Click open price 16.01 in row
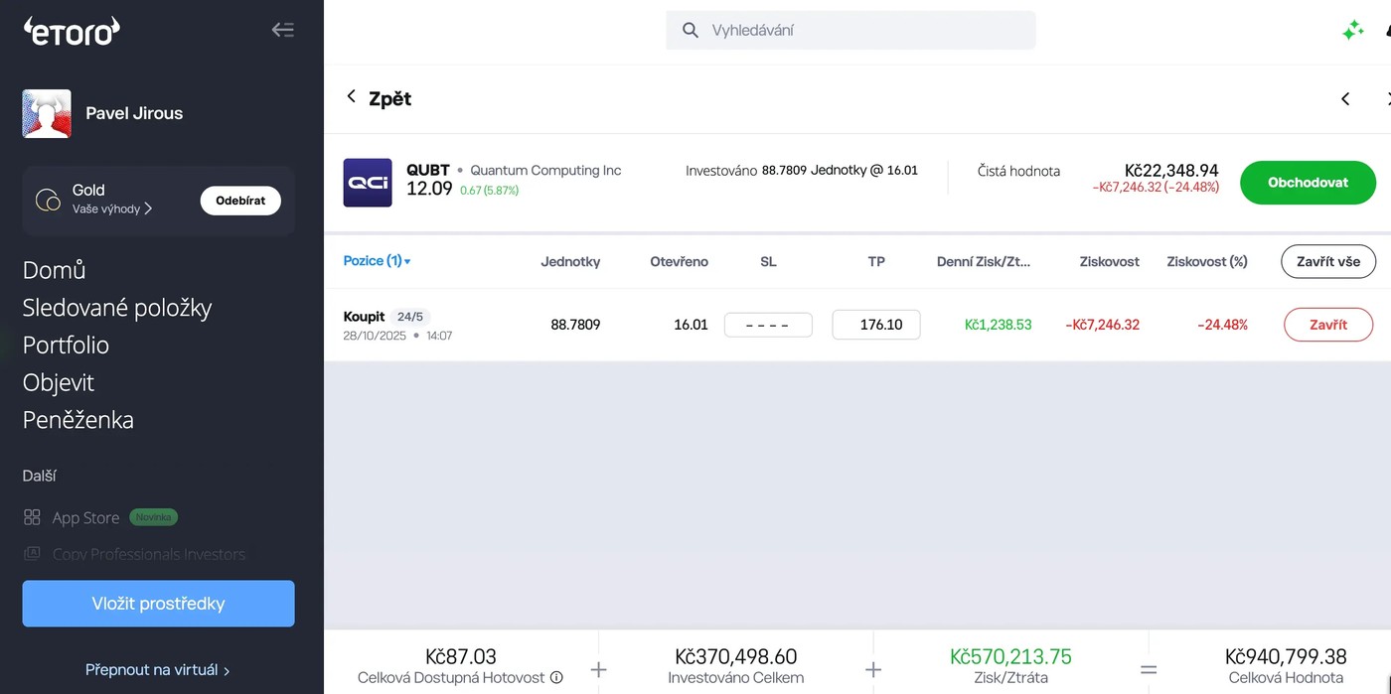The width and height of the screenshot is (1391, 694). 691,325
